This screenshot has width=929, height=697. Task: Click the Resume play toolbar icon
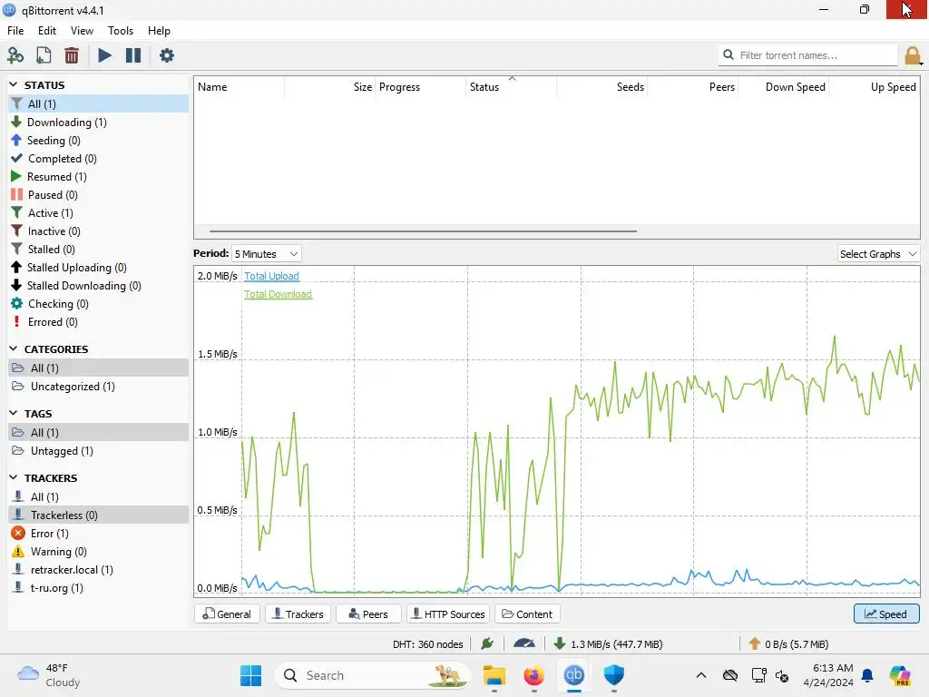tap(104, 55)
